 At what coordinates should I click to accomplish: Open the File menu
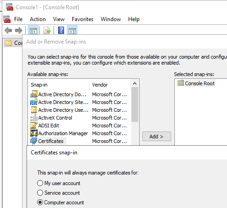coord(18,19)
